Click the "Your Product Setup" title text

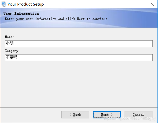click(x=26, y=4)
